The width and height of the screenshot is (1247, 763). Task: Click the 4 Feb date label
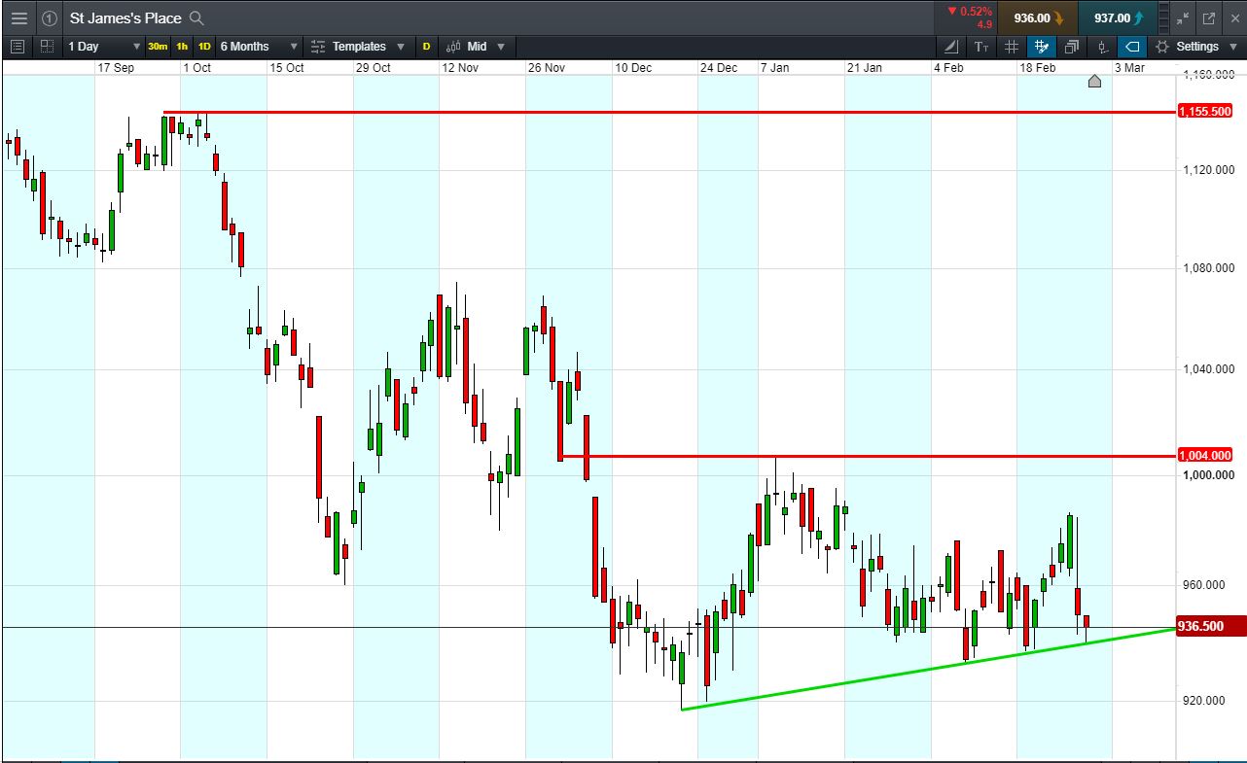(948, 68)
